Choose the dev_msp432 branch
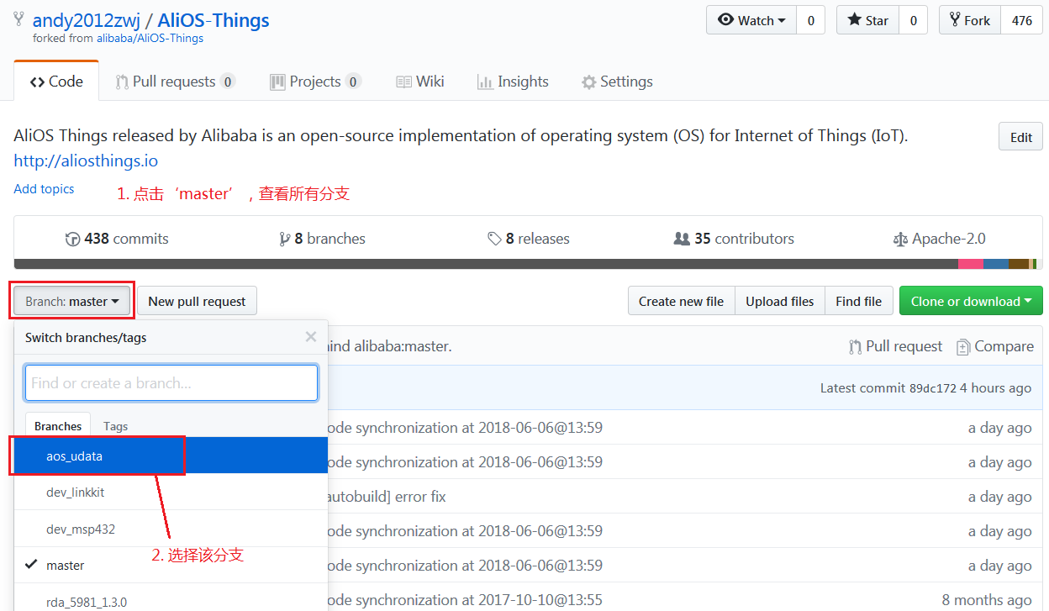Screen dimensions: 1049x611 pos(171,529)
